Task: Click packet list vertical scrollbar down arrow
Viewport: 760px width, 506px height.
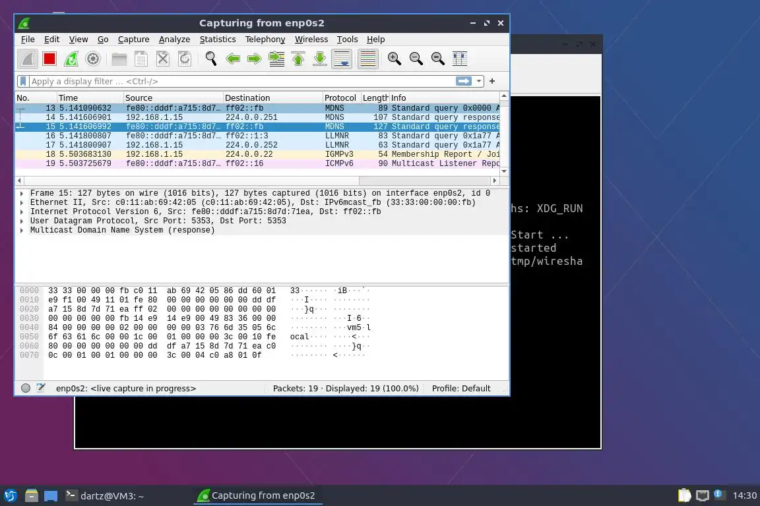Action: 504,171
